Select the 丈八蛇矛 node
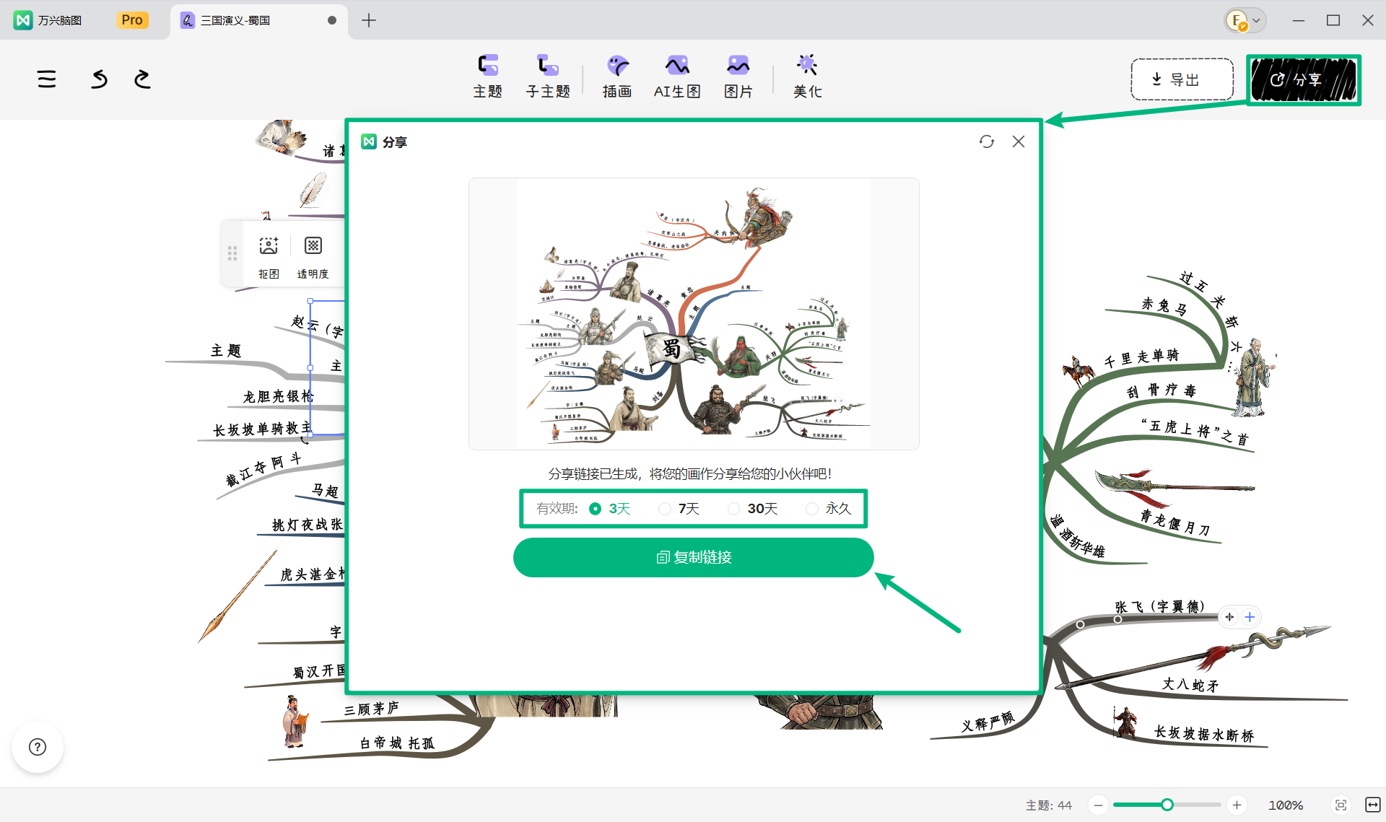The image size is (1386, 822). click(1190, 684)
